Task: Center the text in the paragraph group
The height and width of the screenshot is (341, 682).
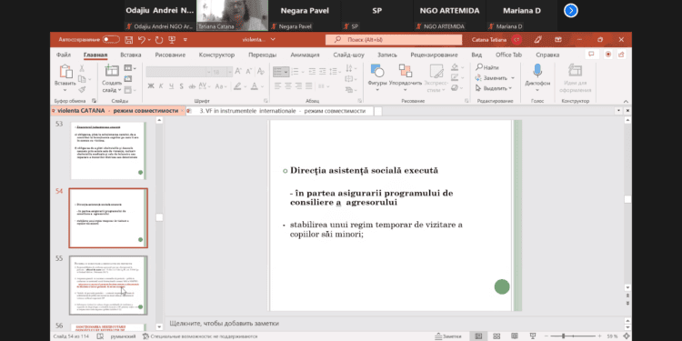Action: pos(287,86)
